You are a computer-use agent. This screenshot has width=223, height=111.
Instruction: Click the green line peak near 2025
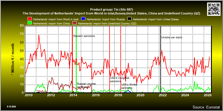(194, 81)
